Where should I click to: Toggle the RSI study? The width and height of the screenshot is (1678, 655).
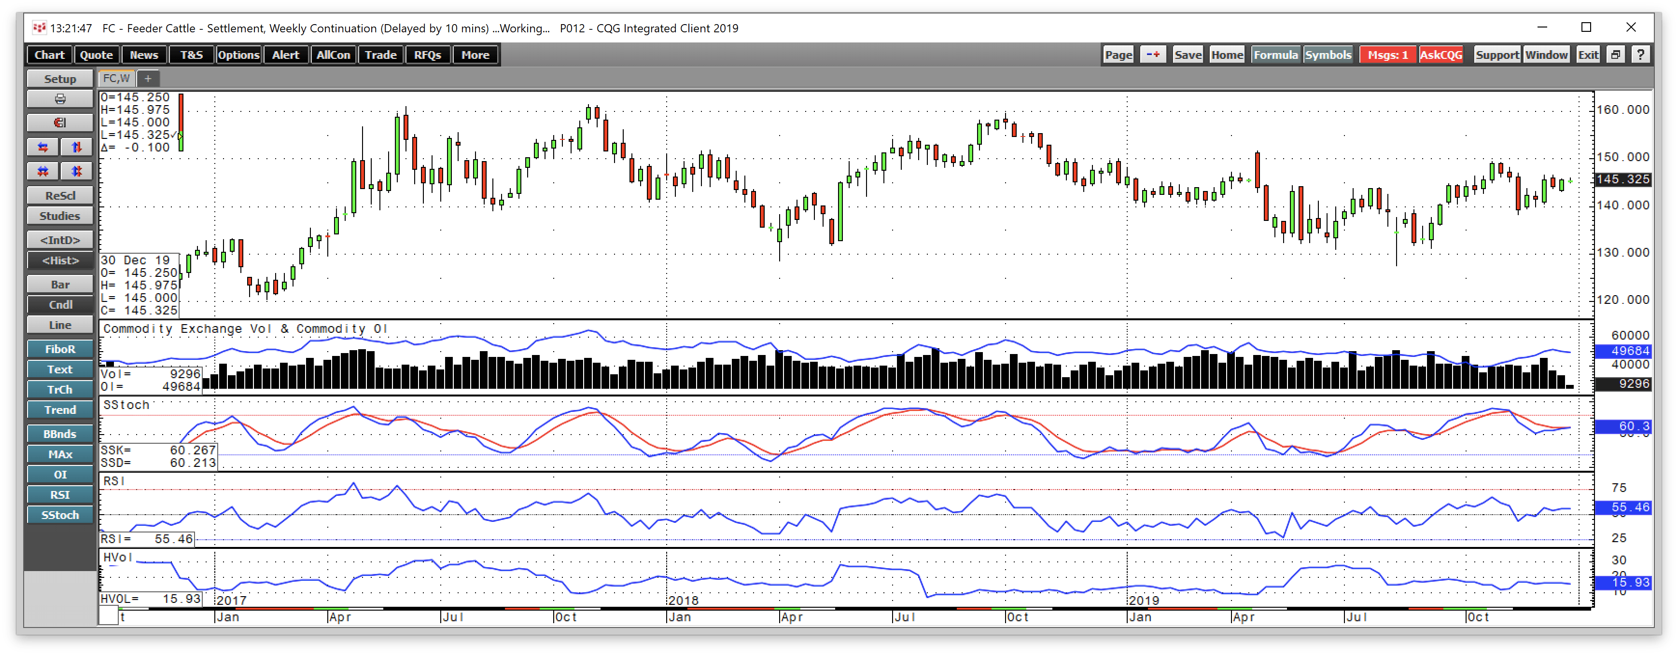coord(60,494)
